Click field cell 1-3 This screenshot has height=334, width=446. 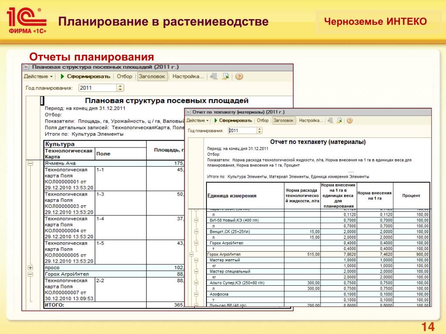(x=121, y=203)
